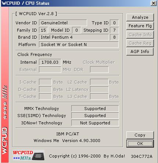Click the empty Clock Multiplier field
Screen dimensions: 158x163
(99, 70)
